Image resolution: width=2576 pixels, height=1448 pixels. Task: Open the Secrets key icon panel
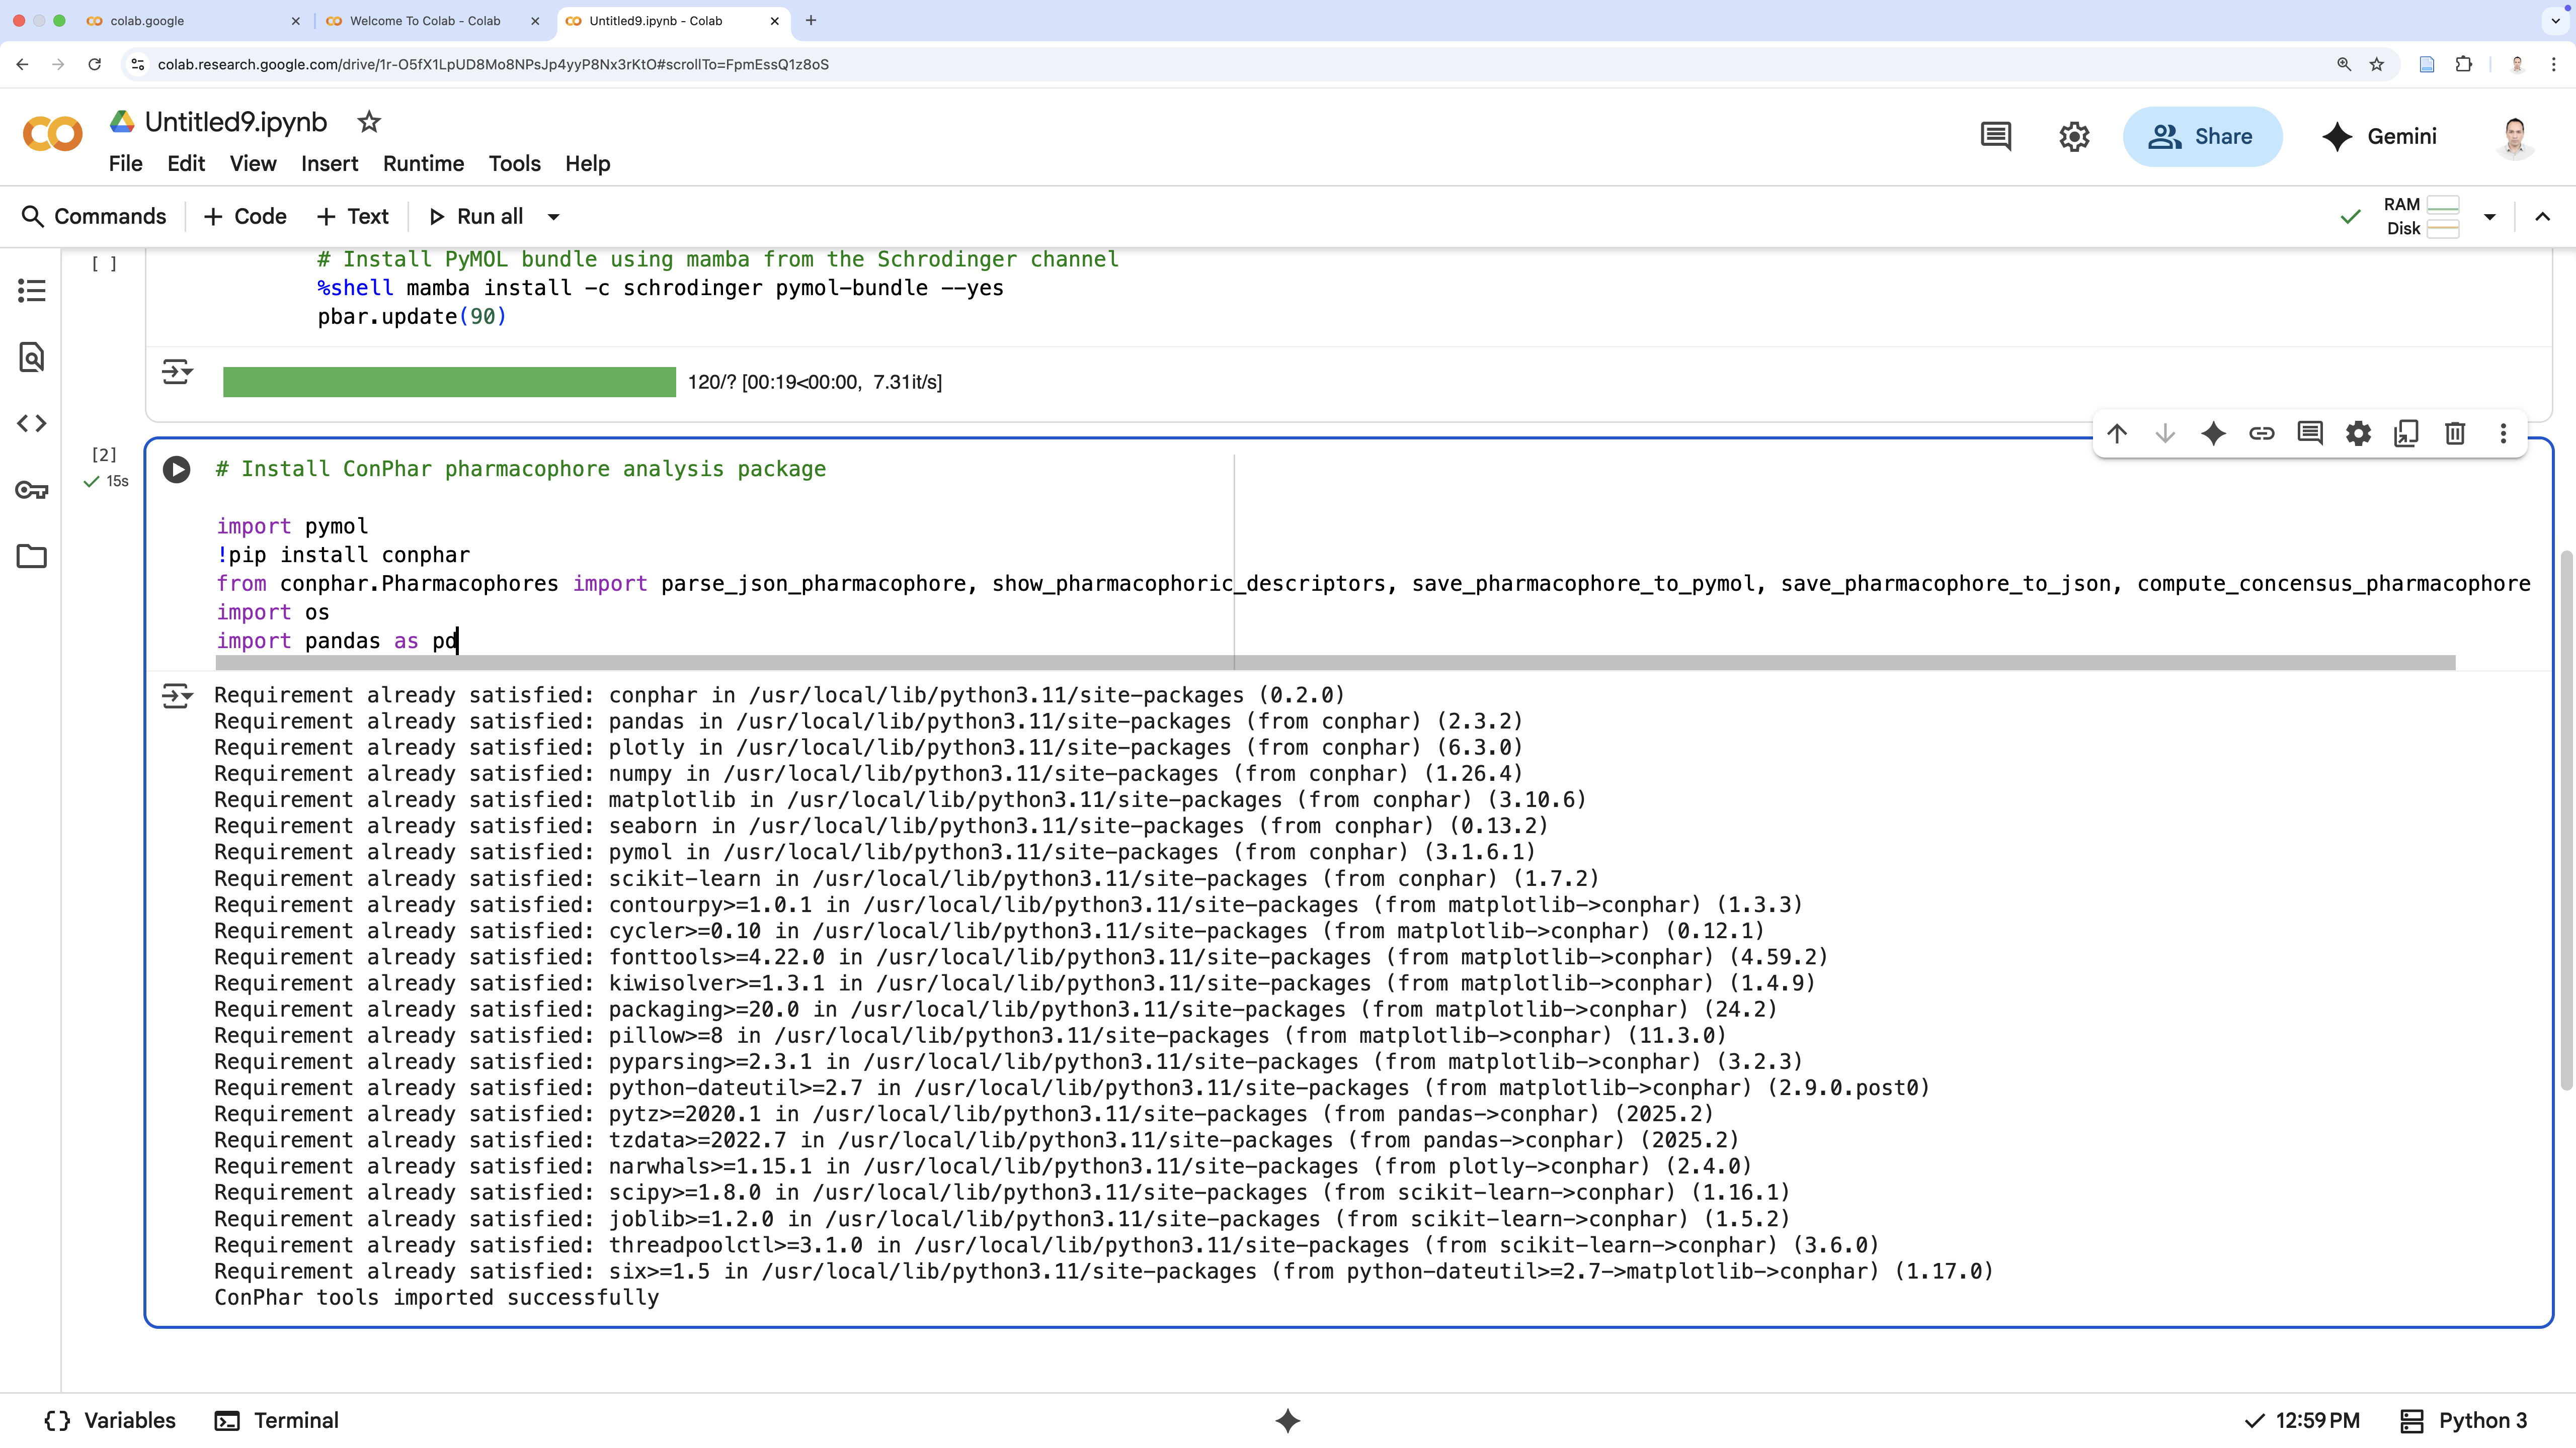pyautogui.click(x=32, y=490)
